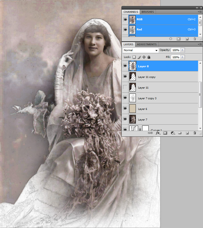Image resolution: width=203 pixels, height=228 pixels.
Task: Create a new layer icon
Action: 187,133
